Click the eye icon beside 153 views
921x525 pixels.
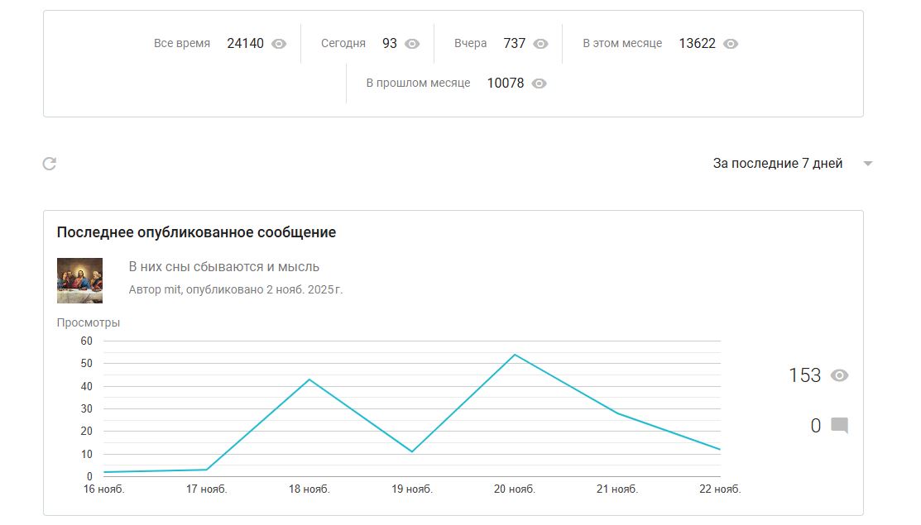tap(839, 375)
